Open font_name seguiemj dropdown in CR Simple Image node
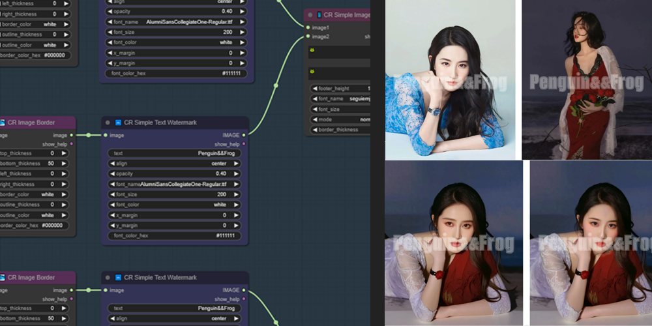 point(340,99)
